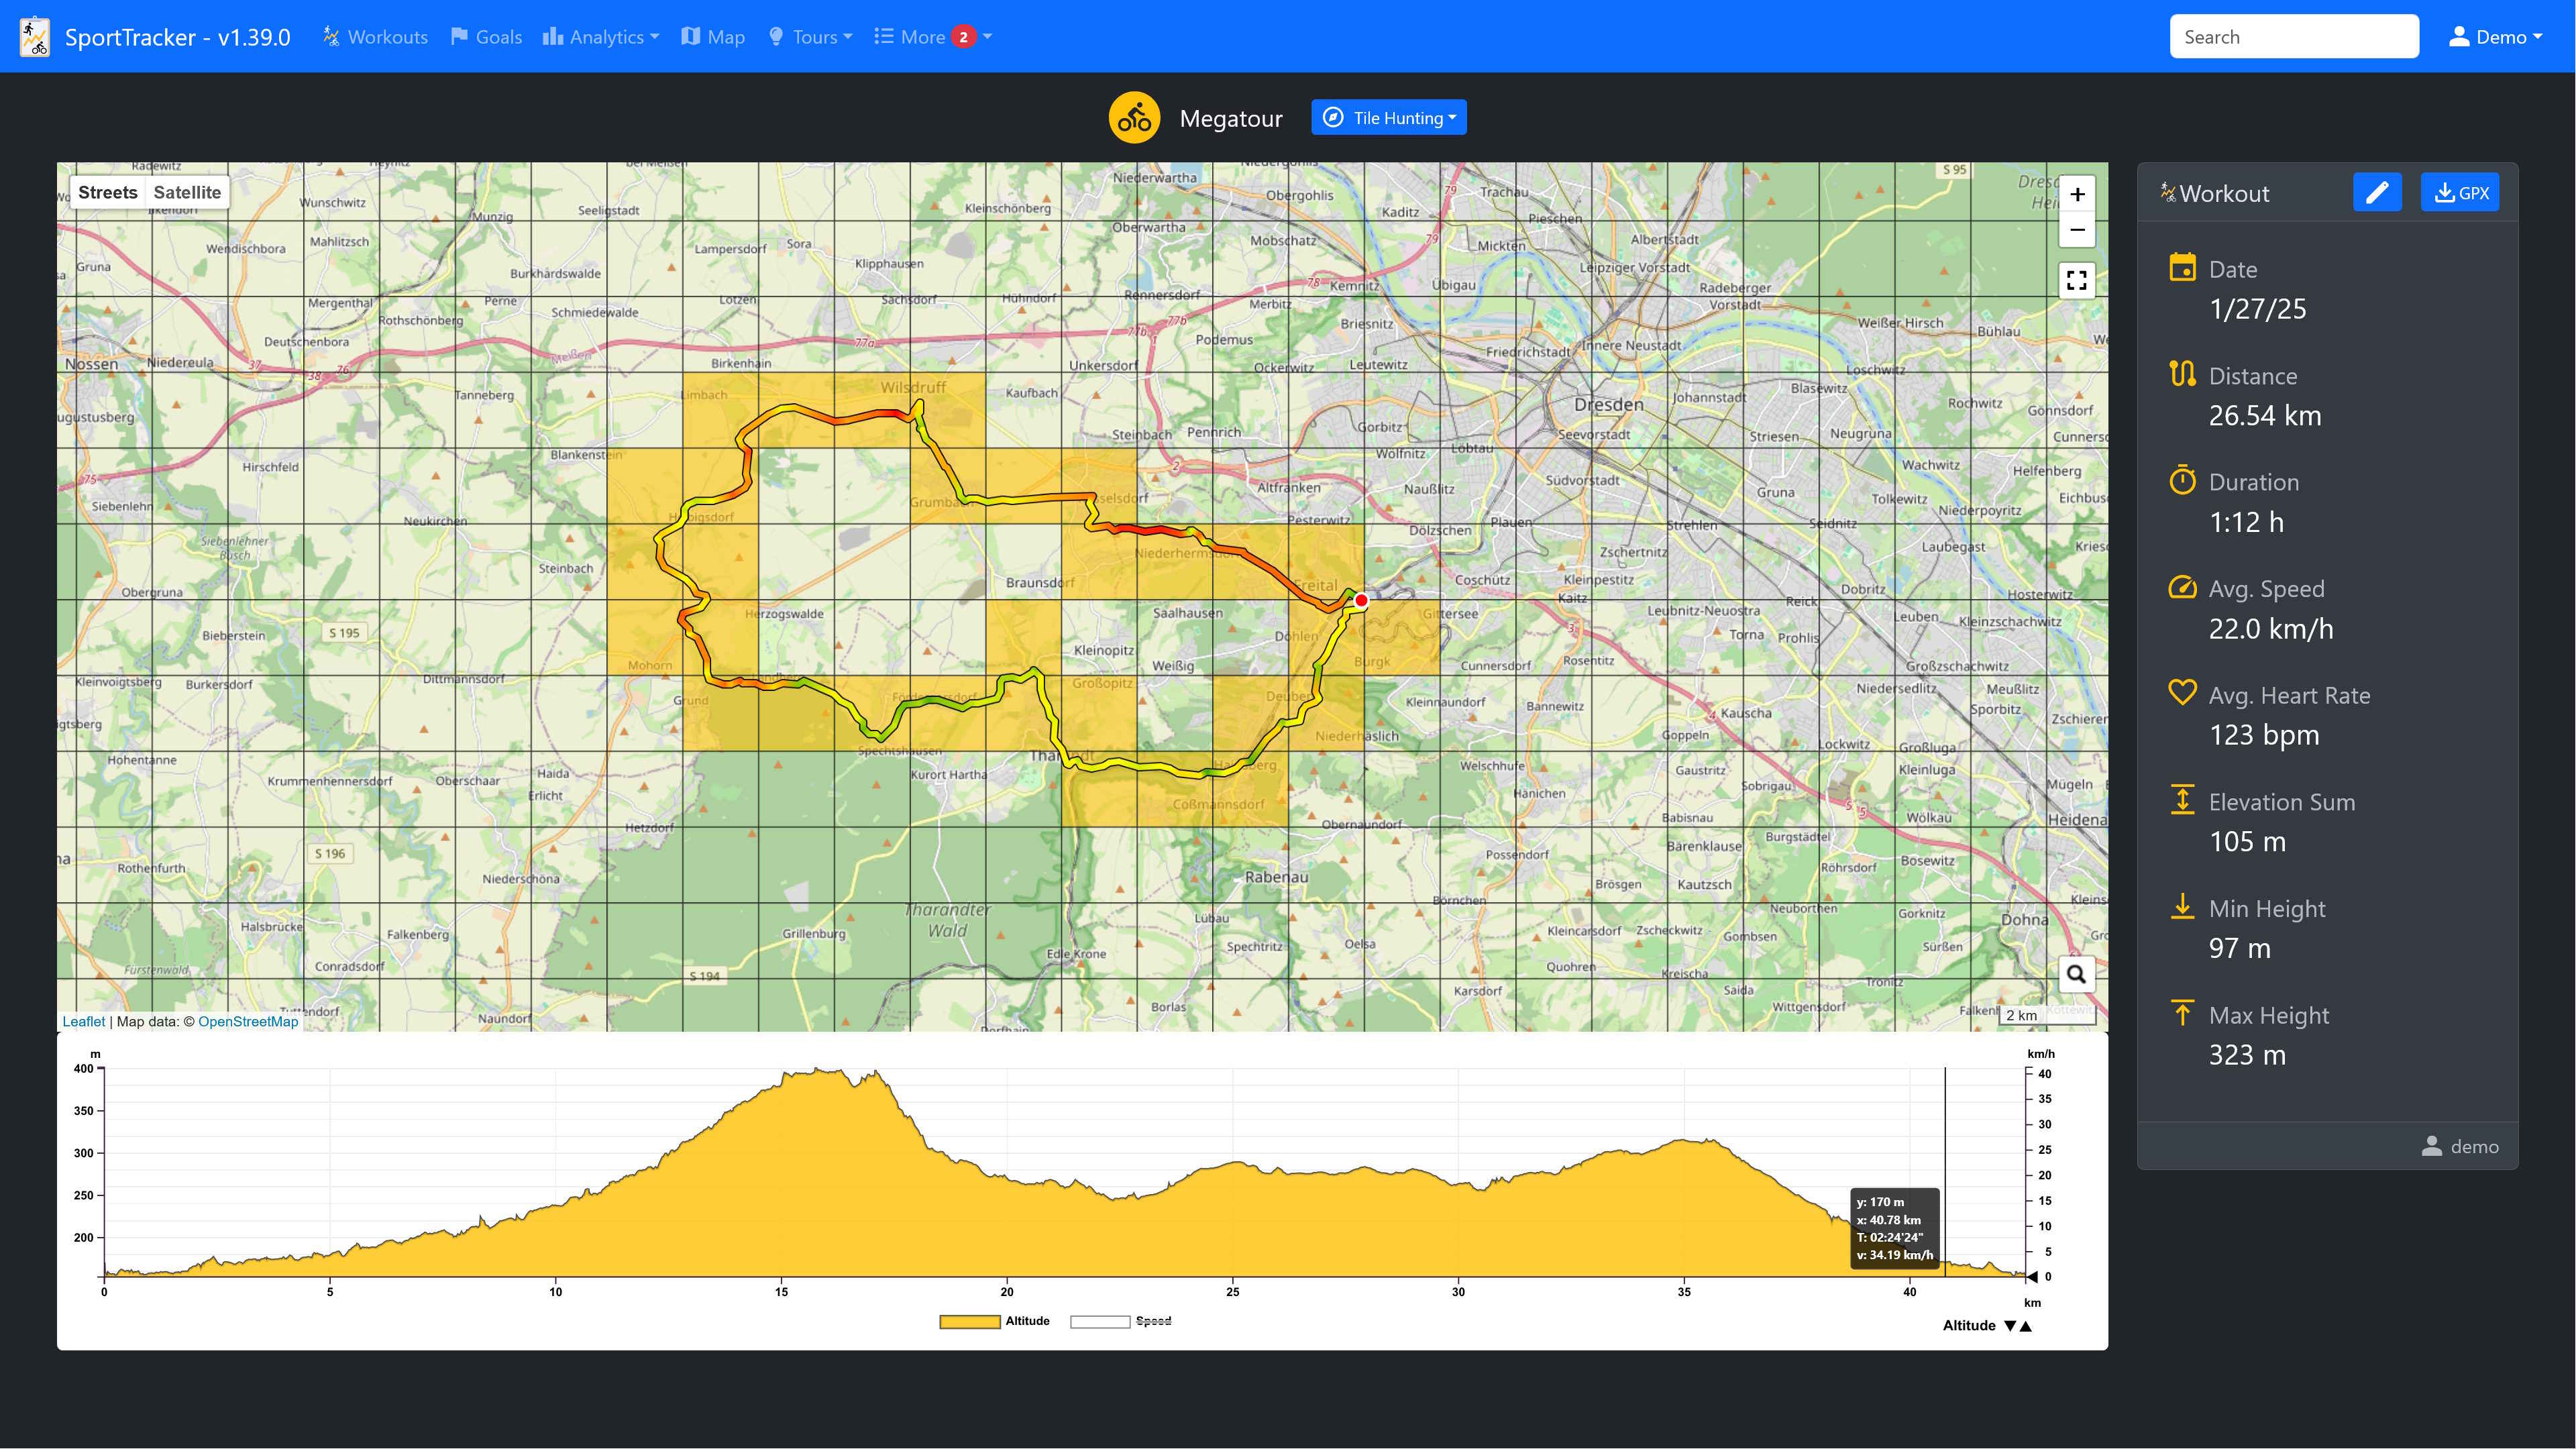Viewport: 2576px width, 1449px height.
Task: Click the Duration stopwatch icon
Action: (x=2183, y=481)
